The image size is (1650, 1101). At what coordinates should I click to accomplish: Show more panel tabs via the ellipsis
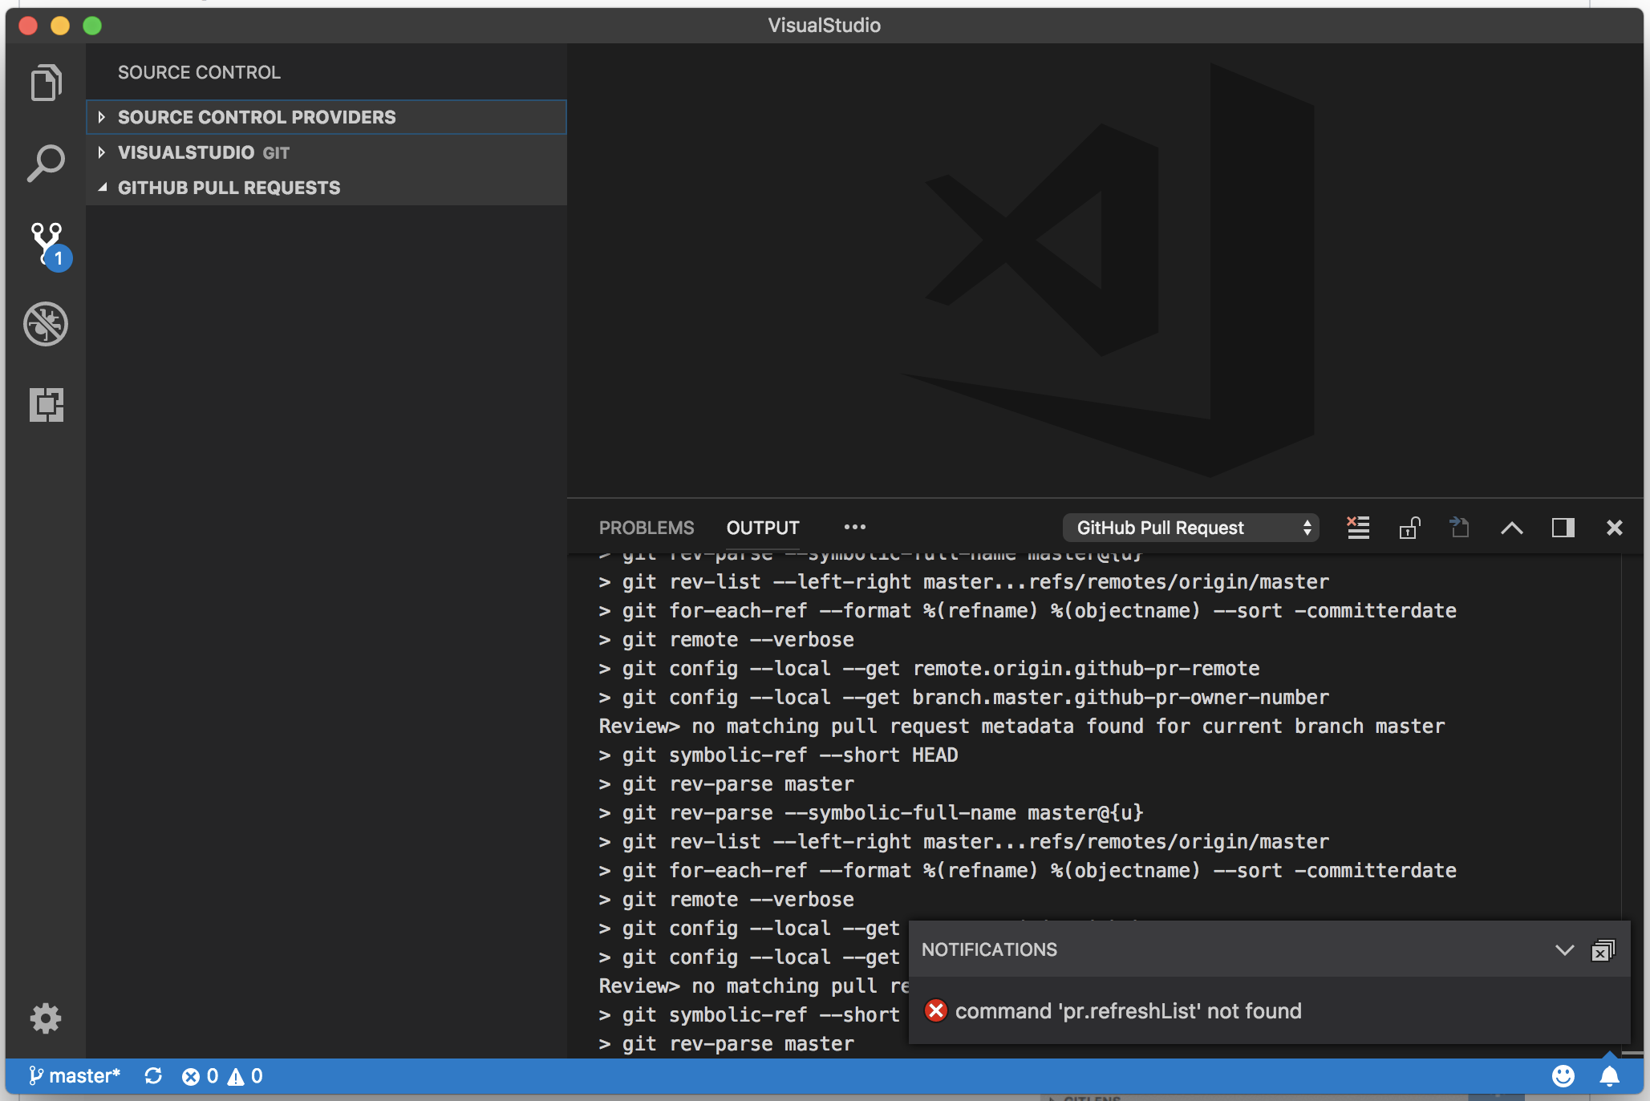[854, 528]
